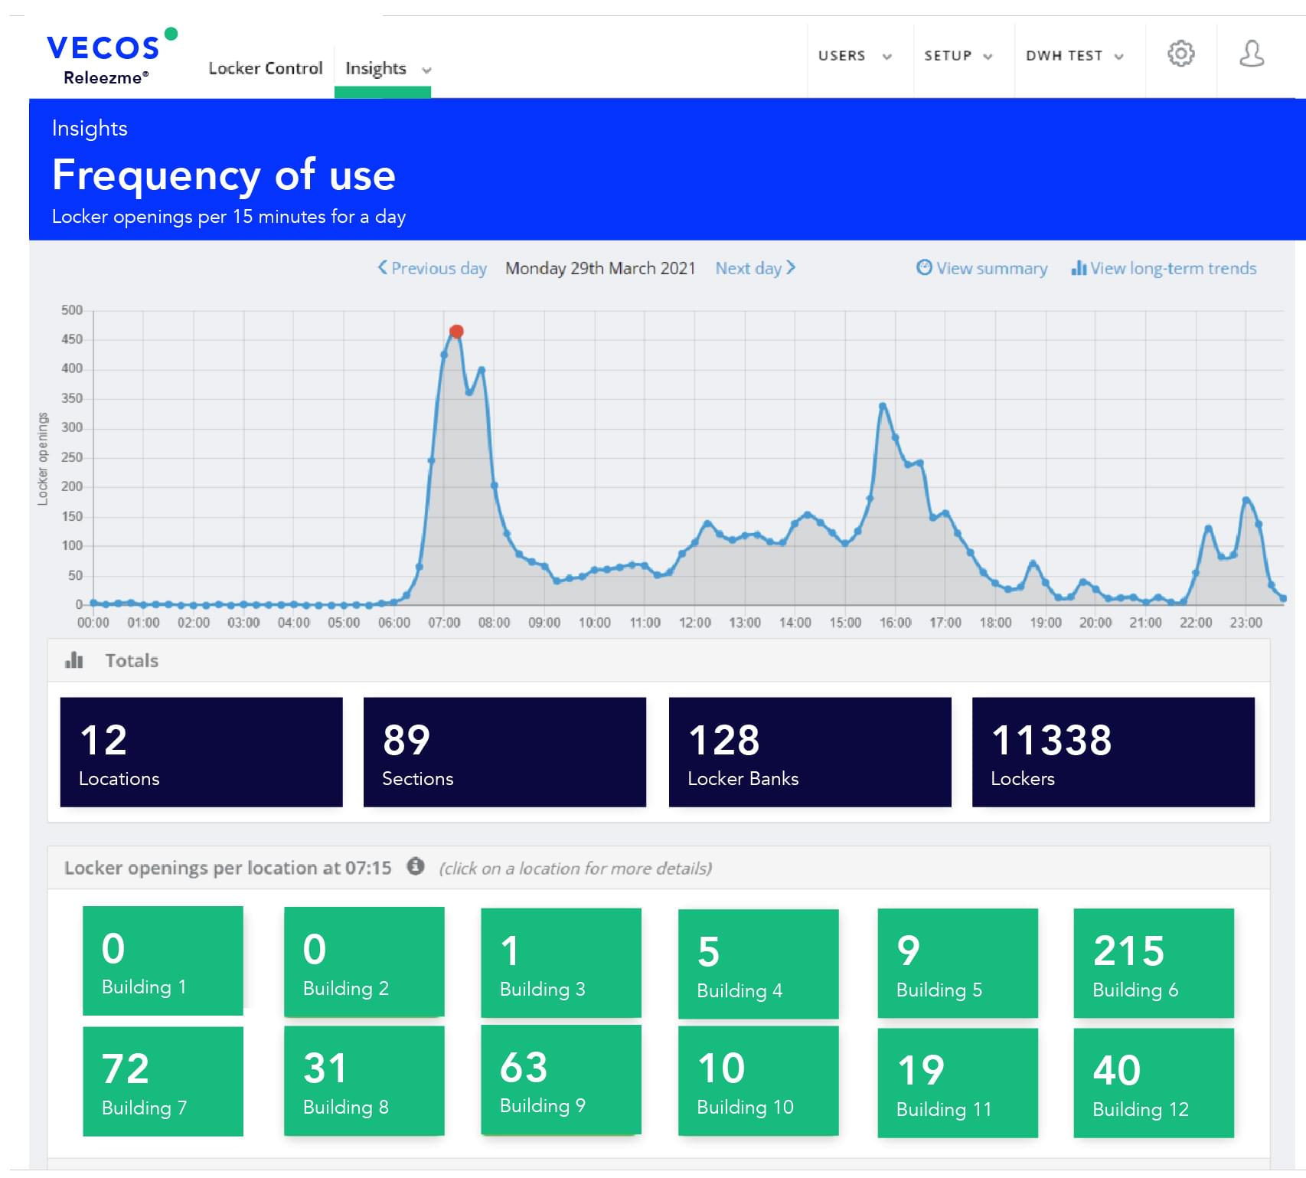Click the bar chart icon for long-term trends
Viewport: 1306px width, 1178px height.
click(x=1079, y=267)
